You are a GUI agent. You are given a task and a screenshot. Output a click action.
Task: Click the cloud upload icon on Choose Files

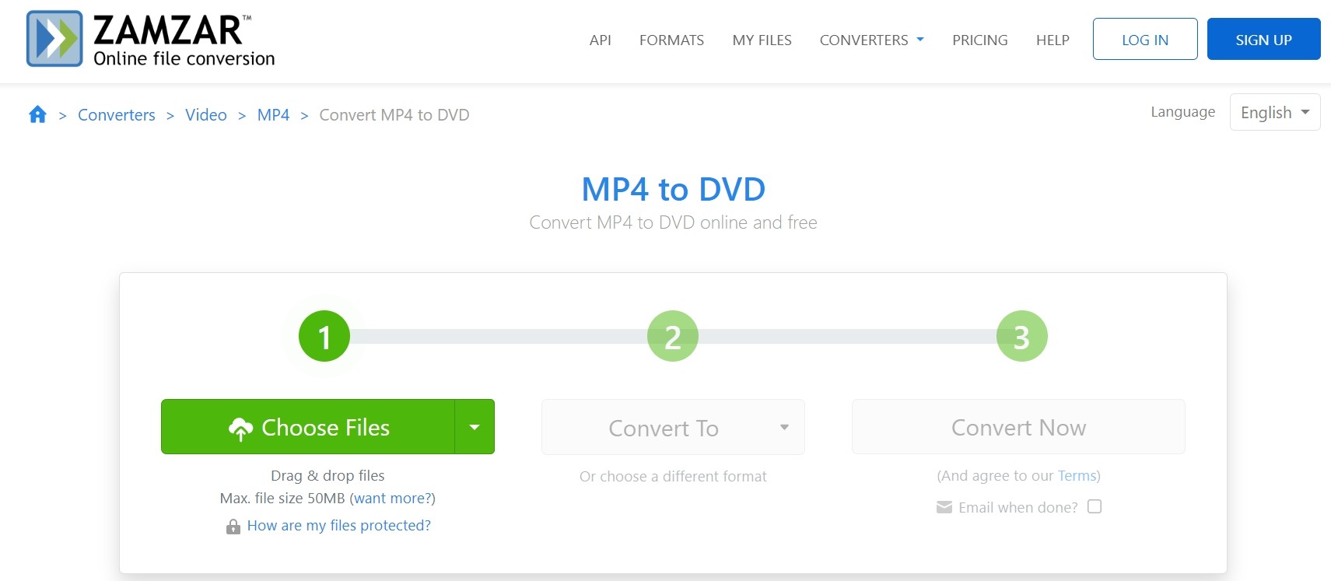pyautogui.click(x=241, y=429)
